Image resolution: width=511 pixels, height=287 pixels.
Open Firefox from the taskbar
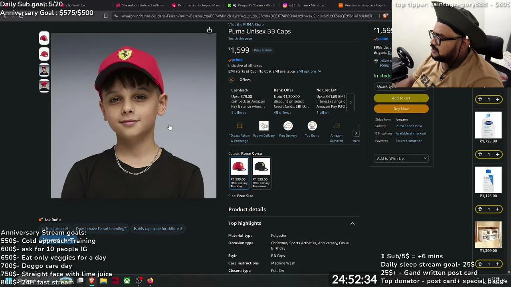(150, 281)
